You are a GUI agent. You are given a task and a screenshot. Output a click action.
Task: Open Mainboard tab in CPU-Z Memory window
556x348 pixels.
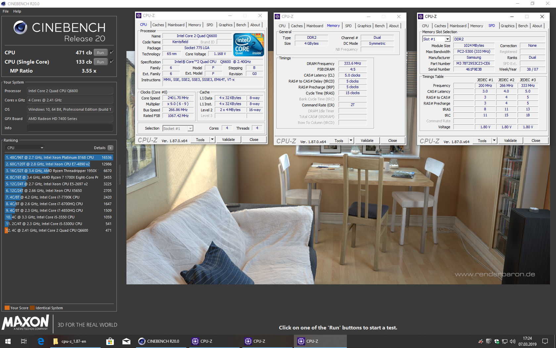315,26
